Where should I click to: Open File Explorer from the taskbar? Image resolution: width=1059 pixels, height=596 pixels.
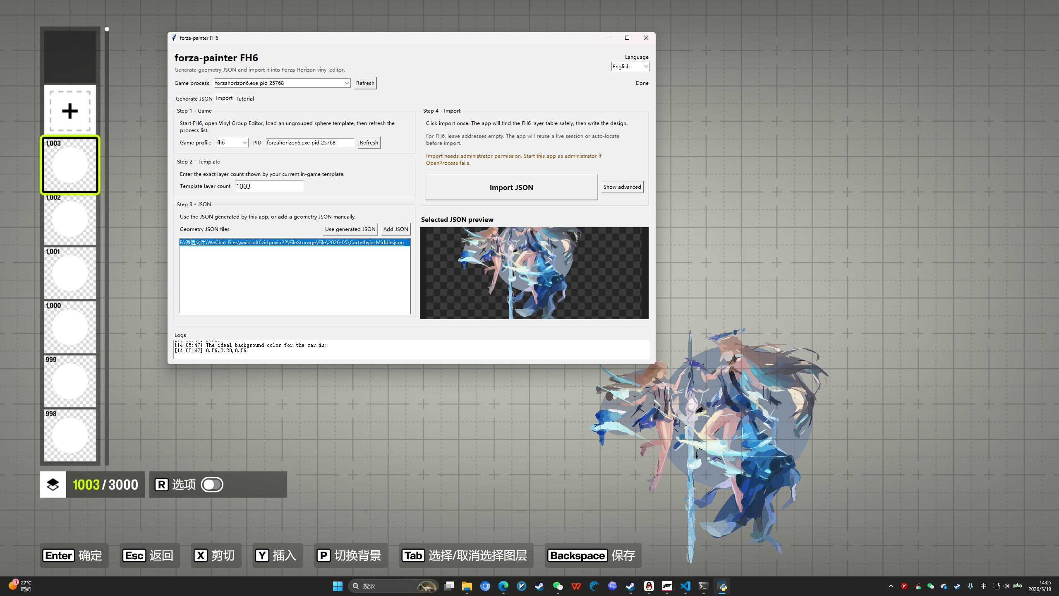coord(467,586)
